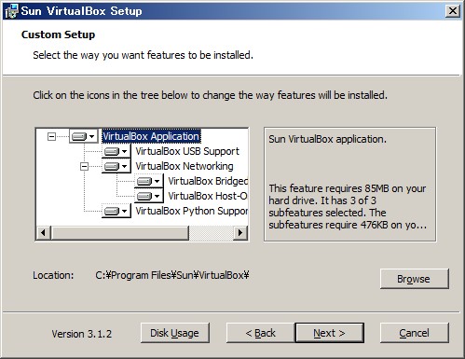
Task: Select VirtualBox Host-Only networking tree item
Action: 208,196
